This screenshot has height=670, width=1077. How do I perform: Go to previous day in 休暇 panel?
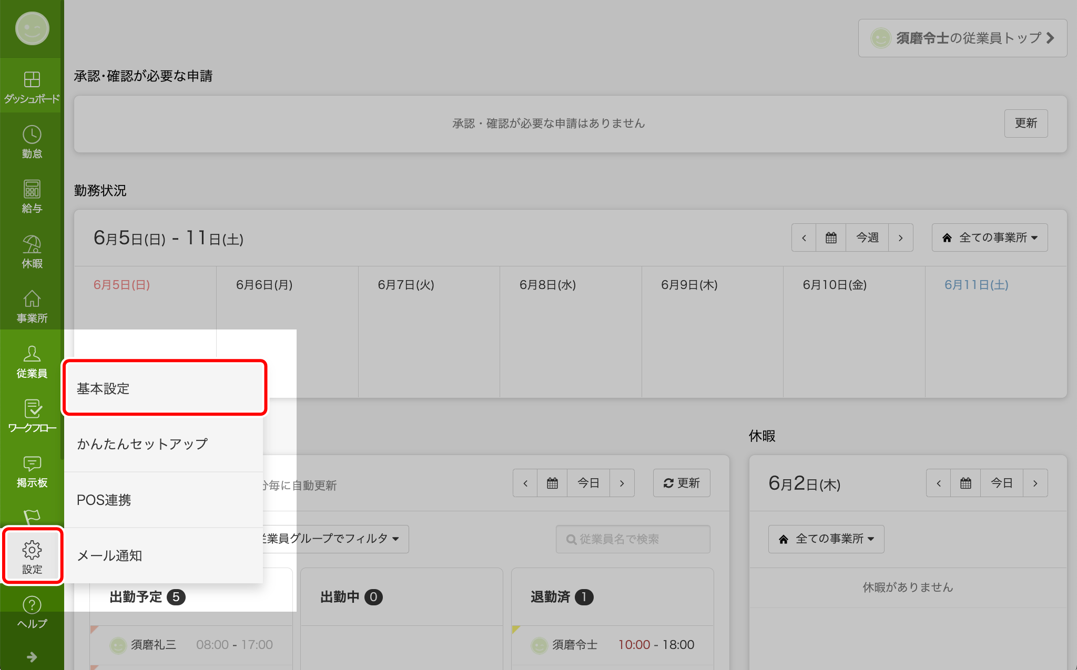pyautogui.click(x=939, y=483)
